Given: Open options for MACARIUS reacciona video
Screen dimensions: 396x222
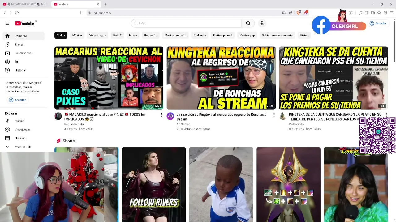Looking at the screenshot, I should tap(161, 115).
